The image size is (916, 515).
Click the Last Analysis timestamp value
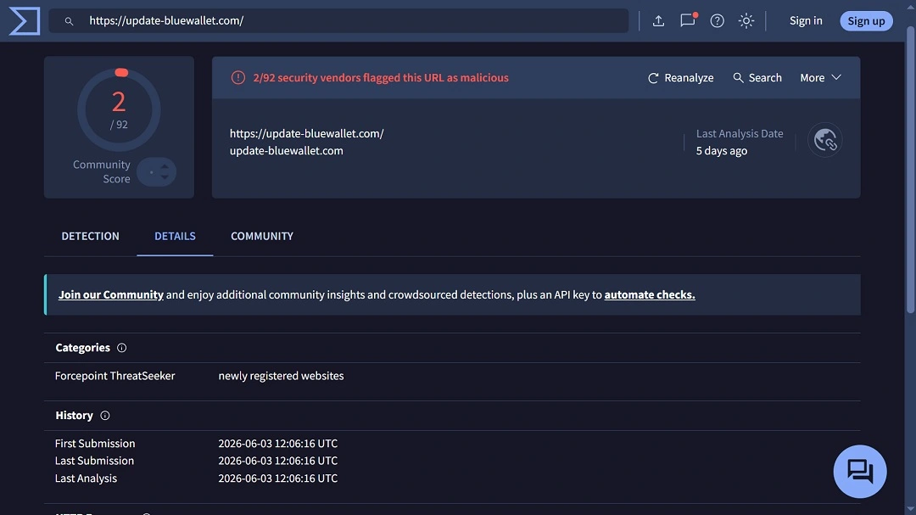(x=277, y=479)
